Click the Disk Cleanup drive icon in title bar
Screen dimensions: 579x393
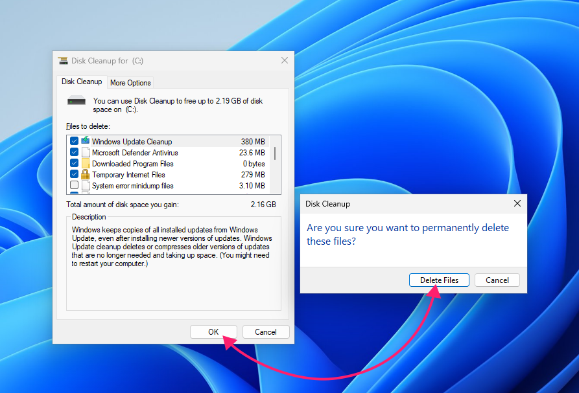coord(63,61)
